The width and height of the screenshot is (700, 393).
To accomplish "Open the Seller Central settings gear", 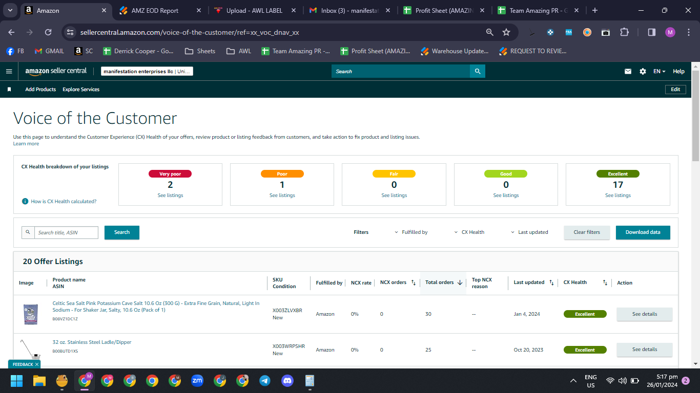I will (643, 72).
